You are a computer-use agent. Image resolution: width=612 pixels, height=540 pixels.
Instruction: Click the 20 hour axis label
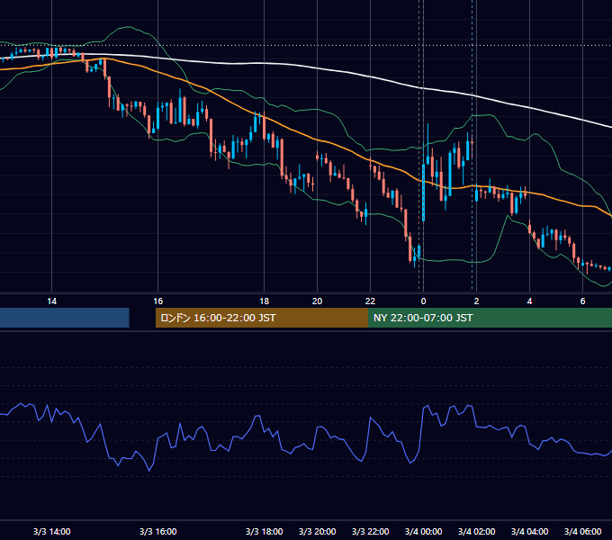pos(318,301)
